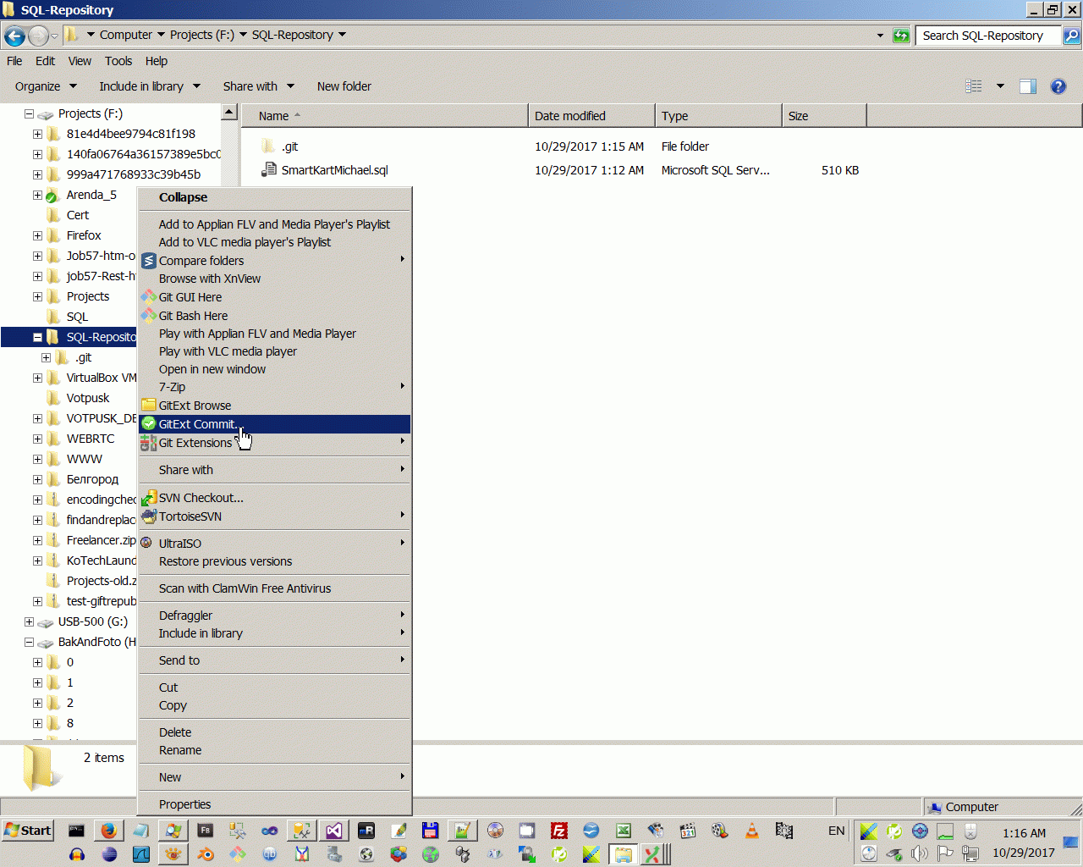1083x867 pixels.
Task: Click the Computer breadcrumb segment
Action: coord(126,35)
